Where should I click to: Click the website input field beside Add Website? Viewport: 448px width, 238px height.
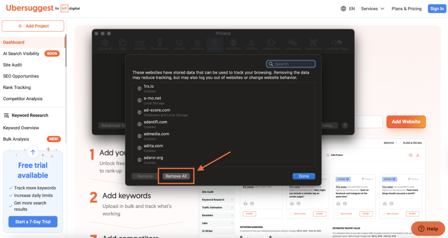tap(368, 122)
